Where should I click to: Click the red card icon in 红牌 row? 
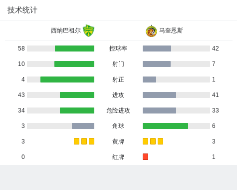(145, 157)
